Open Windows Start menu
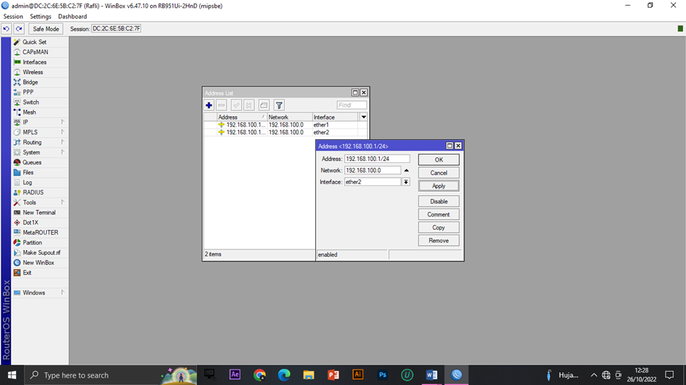 pos(12,375)
